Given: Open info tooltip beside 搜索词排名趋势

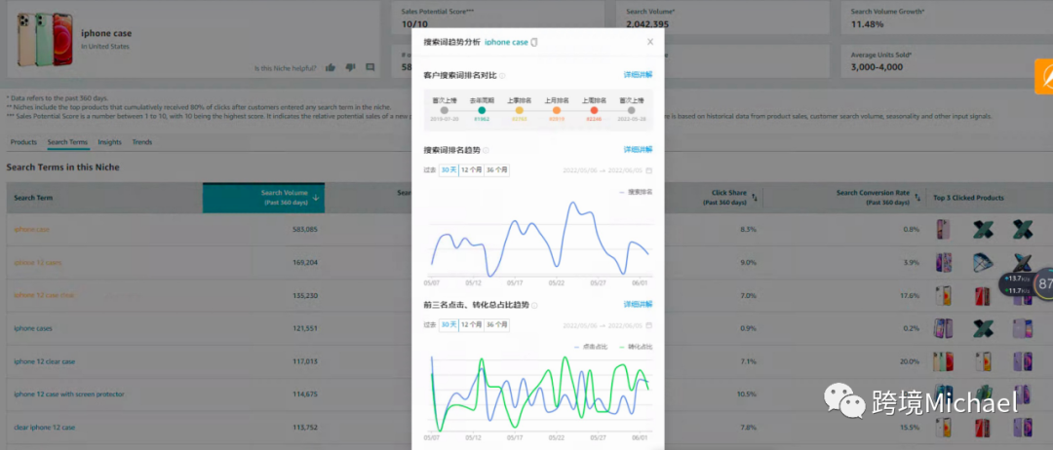Looking at the screenshot, I should click(487, 150).
